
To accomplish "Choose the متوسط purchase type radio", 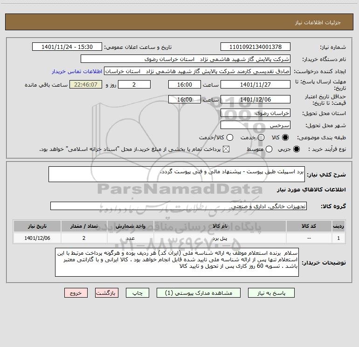I will (269, 149).
